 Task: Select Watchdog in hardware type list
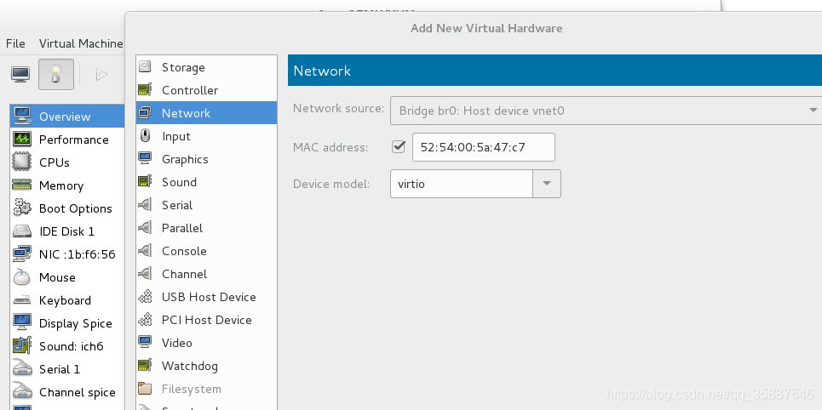tap(206, 366)
